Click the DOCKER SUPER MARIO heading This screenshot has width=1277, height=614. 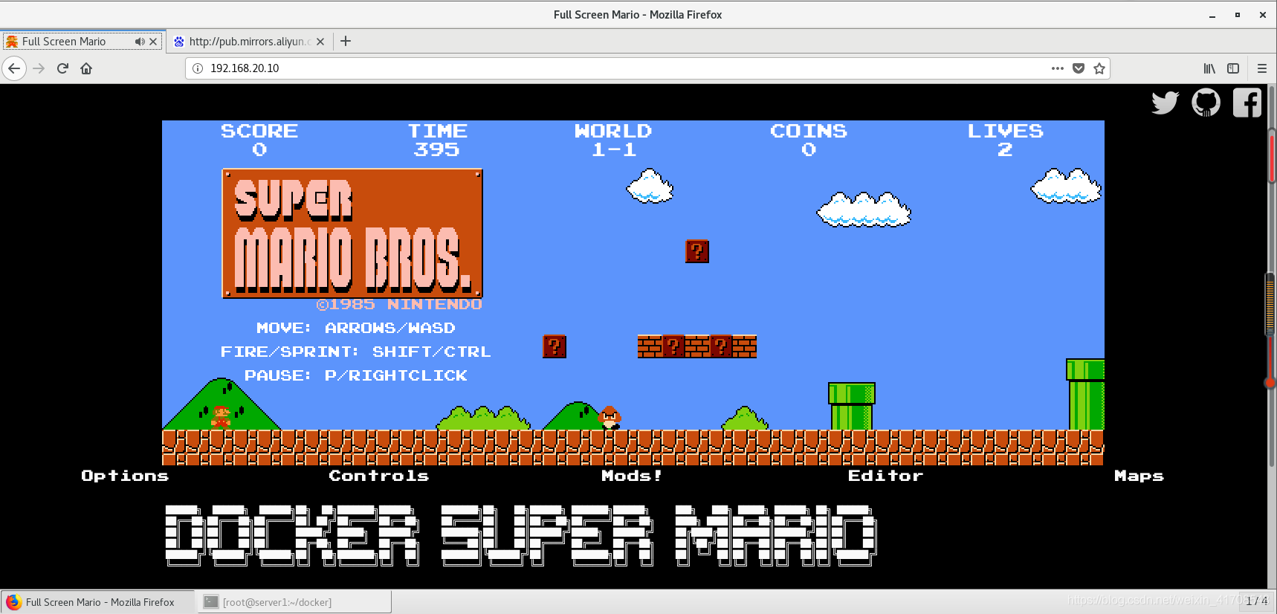[x=520, y=535]
